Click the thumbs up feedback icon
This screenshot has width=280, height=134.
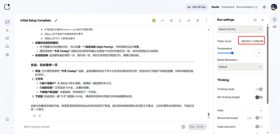point(34,116)
